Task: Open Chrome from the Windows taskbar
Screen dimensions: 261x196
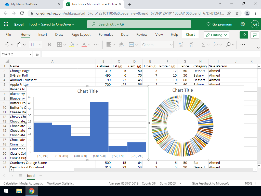Action: pyautogui.click(x=32, y=191)
